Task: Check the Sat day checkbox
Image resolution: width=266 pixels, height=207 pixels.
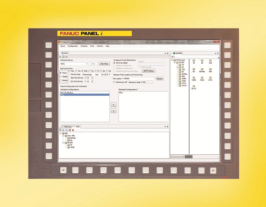Action: (x=101, y=71)
